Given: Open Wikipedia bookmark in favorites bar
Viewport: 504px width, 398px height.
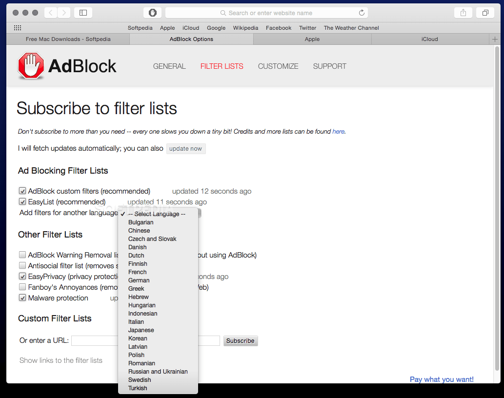Looking at the screenshot, I should click(x=245, y=28).
